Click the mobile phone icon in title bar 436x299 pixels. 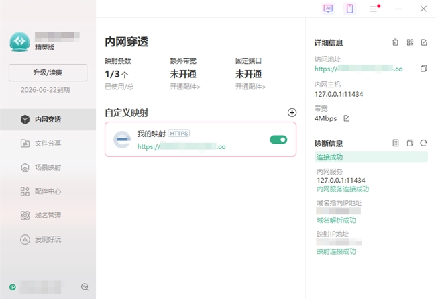coord(349,9)
